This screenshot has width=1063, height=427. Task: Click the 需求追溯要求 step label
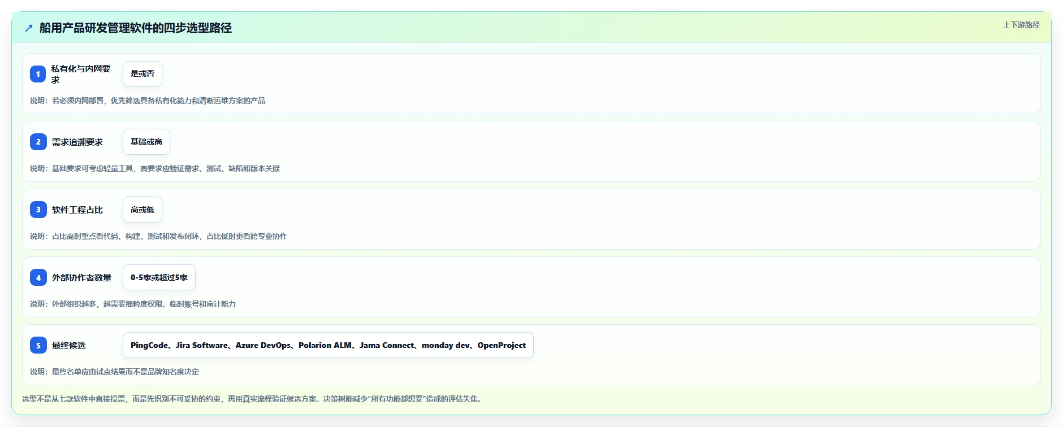77,142
